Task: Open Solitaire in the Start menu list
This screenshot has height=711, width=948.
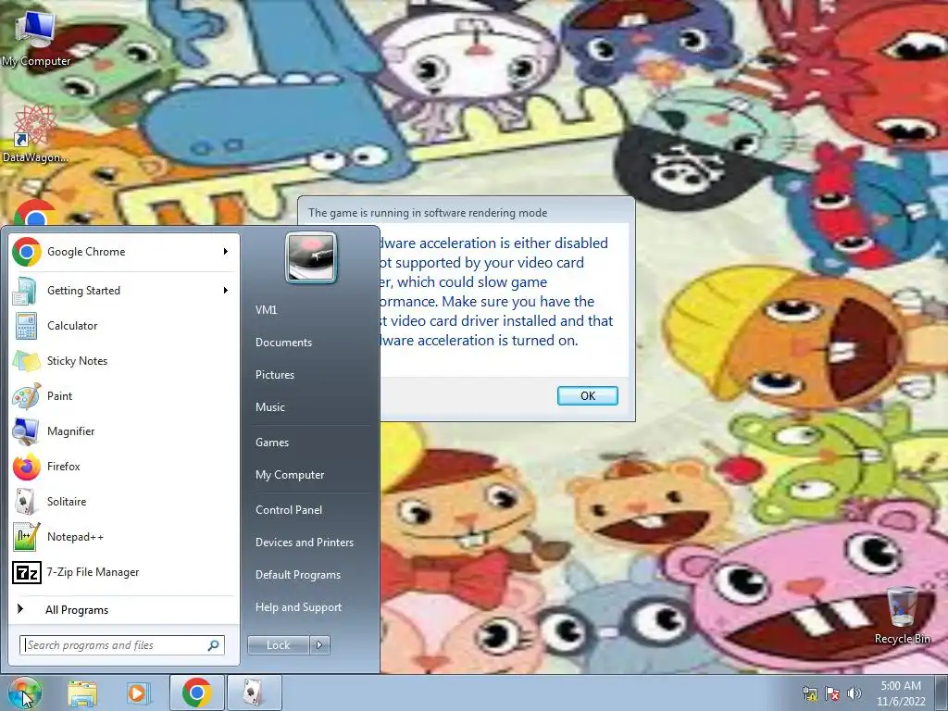Action: (x=124, y=501)
